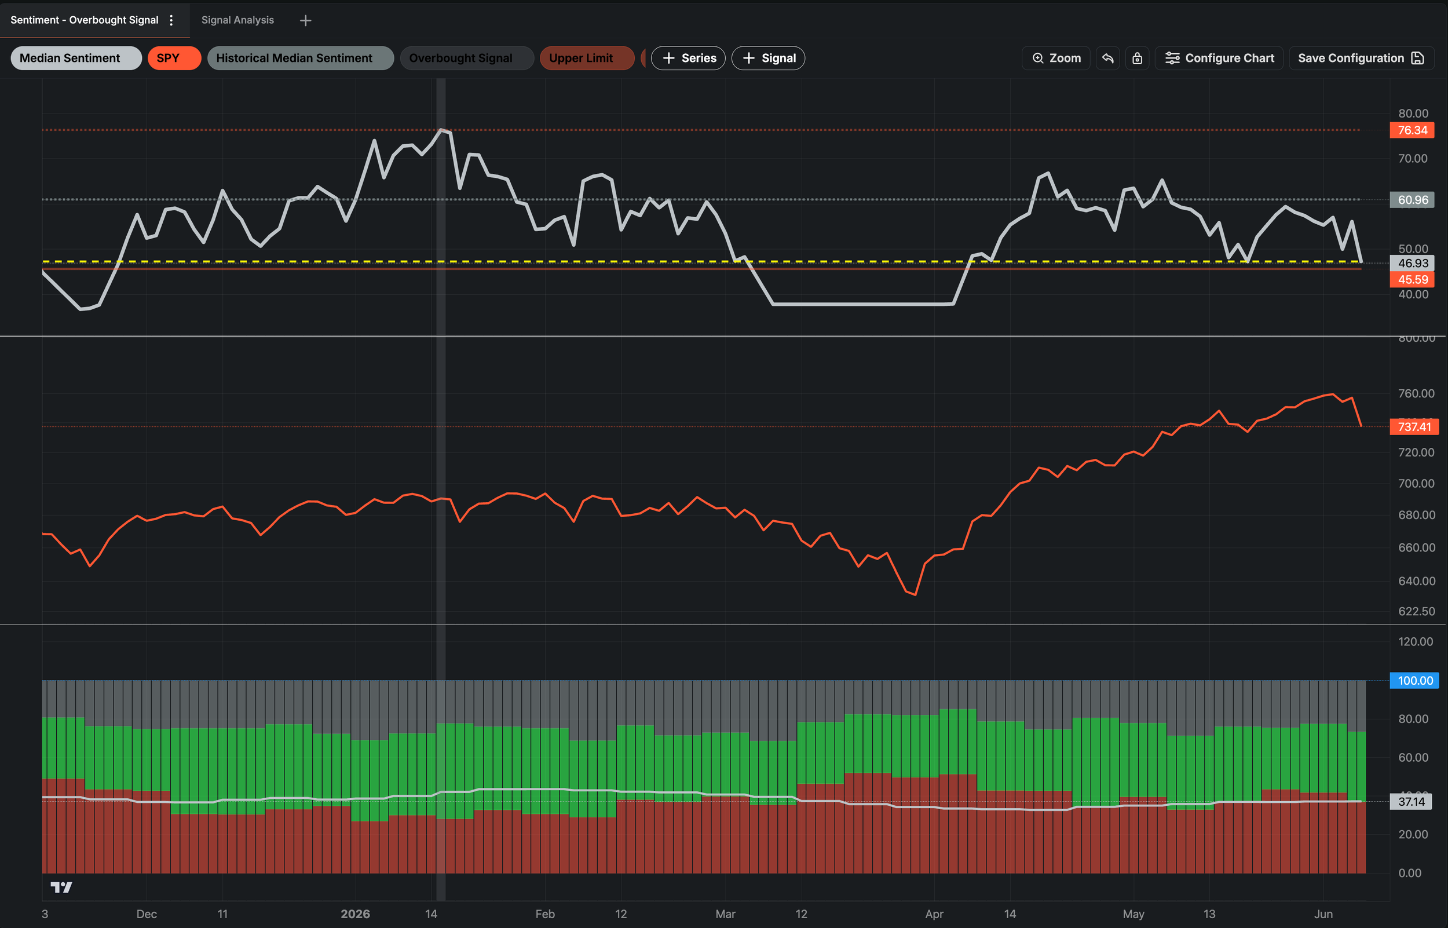Screen dimensions: 1448x928
Task: Open the Sentiment - Overbought Signal tab
Action: pos(85,20)
